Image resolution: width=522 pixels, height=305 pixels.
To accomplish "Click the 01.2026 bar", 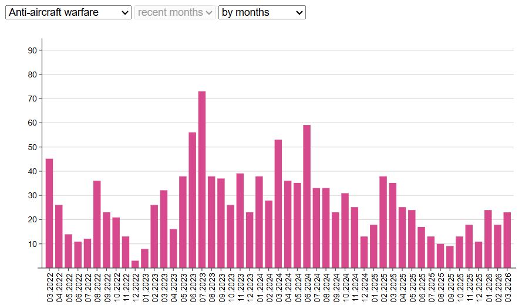I will pos(488,239).
